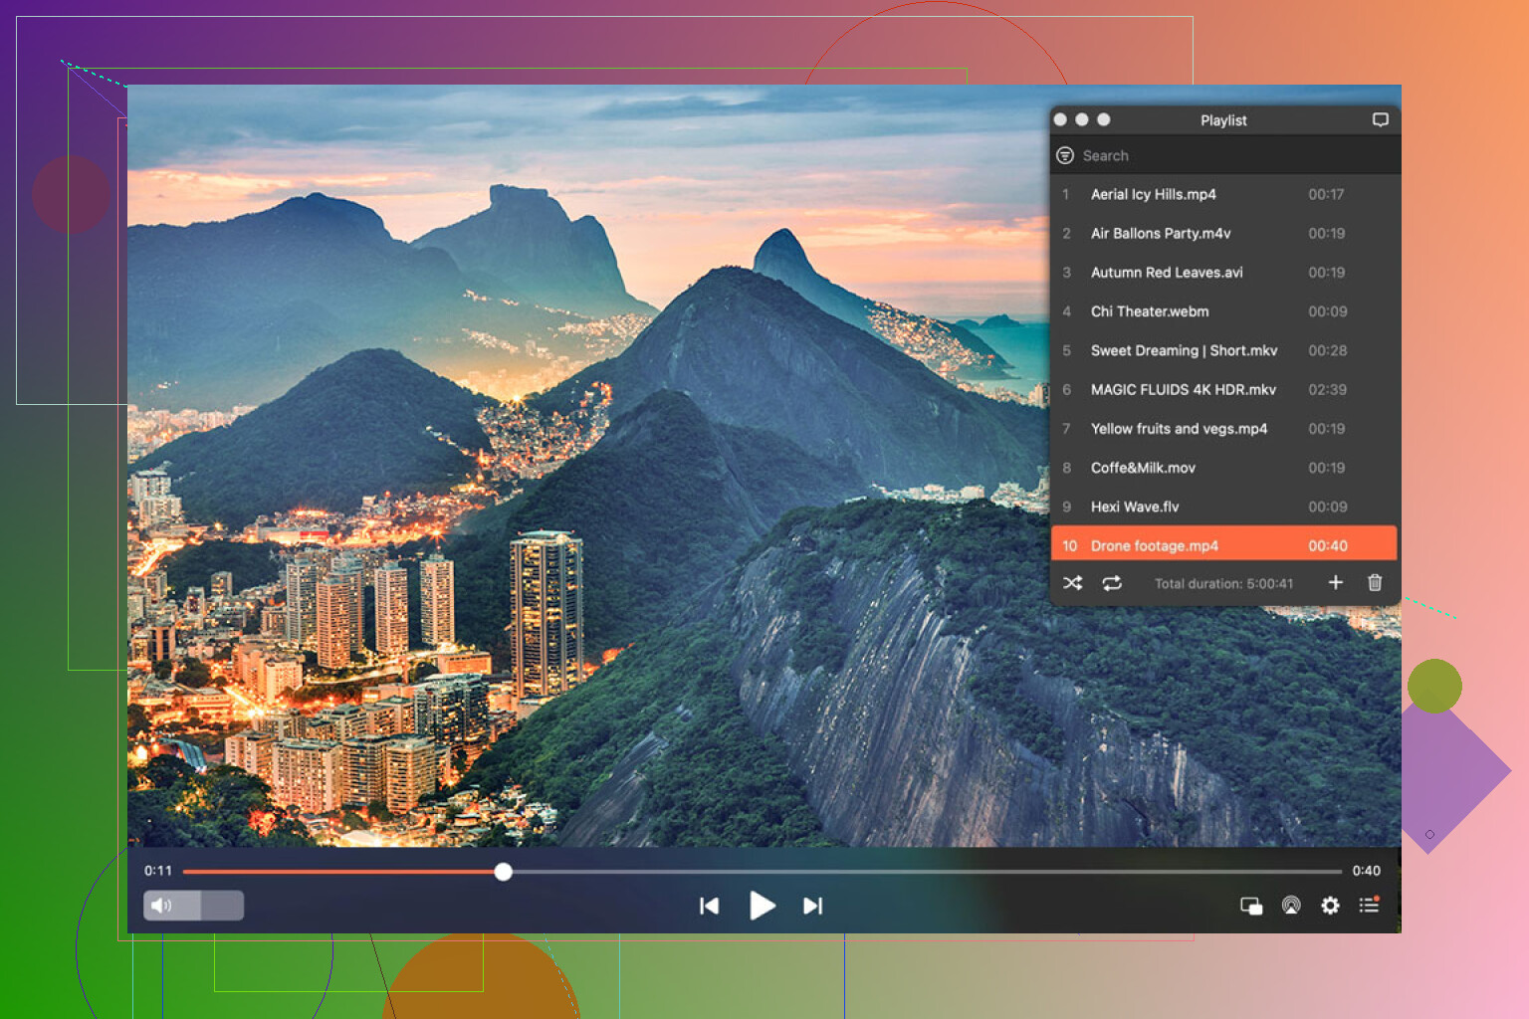The image size is (1529, 1019).
Task: Select Hexi Wave.flv in playlist
Action: pyautogui.click(x=1224, y=507)
